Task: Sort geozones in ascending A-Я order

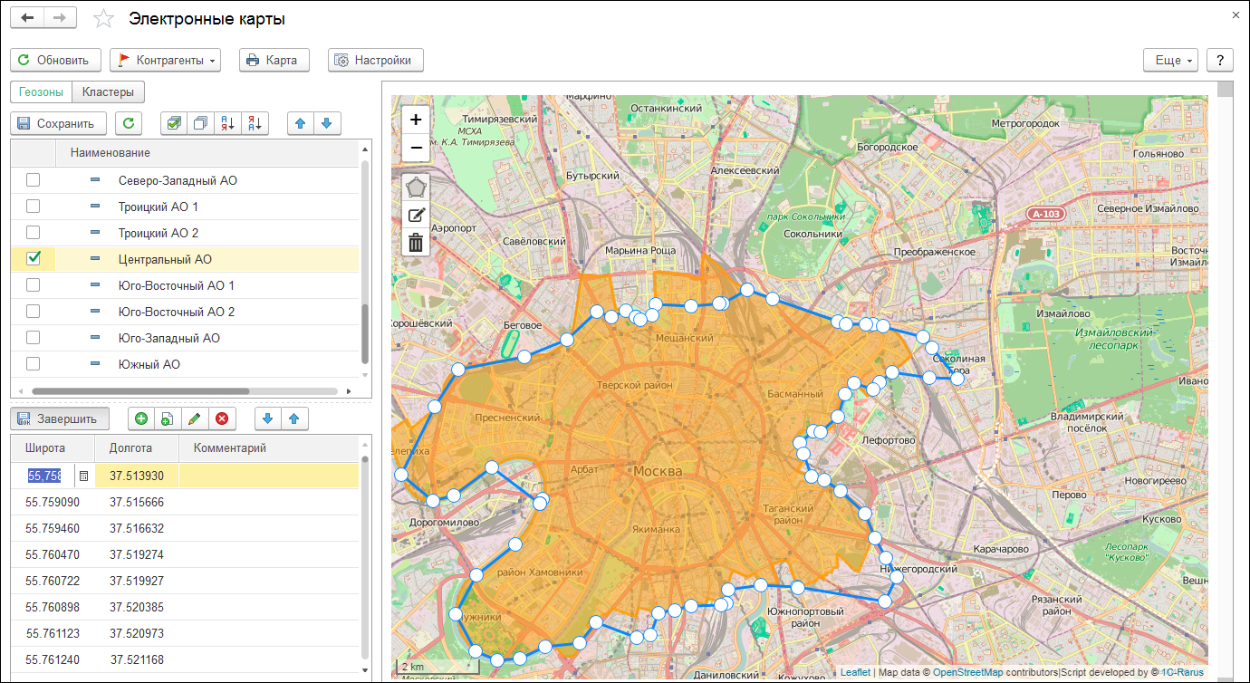Action: pos(227,123)
